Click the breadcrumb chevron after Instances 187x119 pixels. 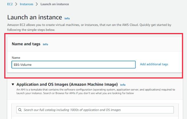[37, 4]
